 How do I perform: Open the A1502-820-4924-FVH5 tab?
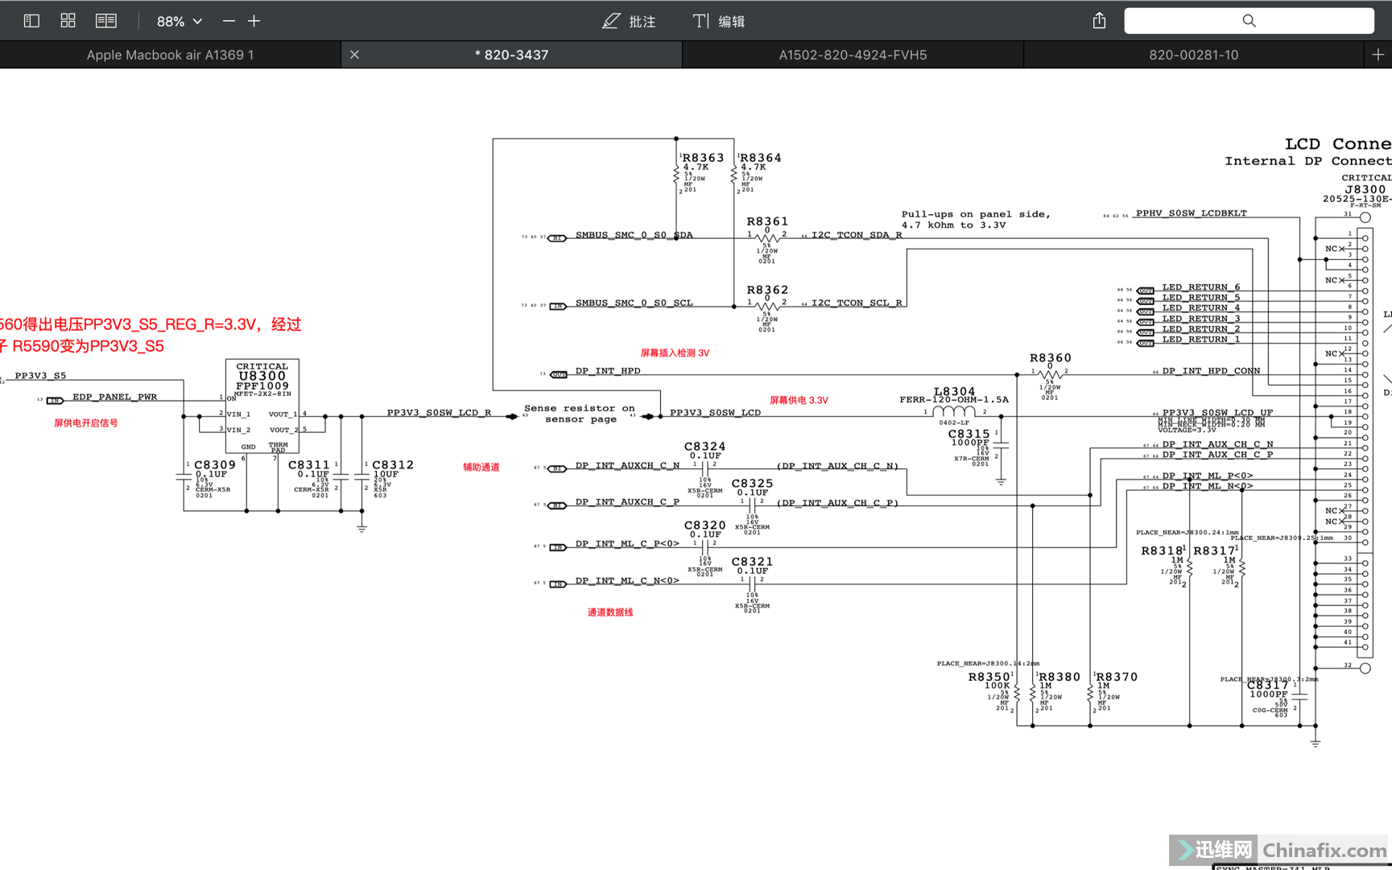click(853, 55)
